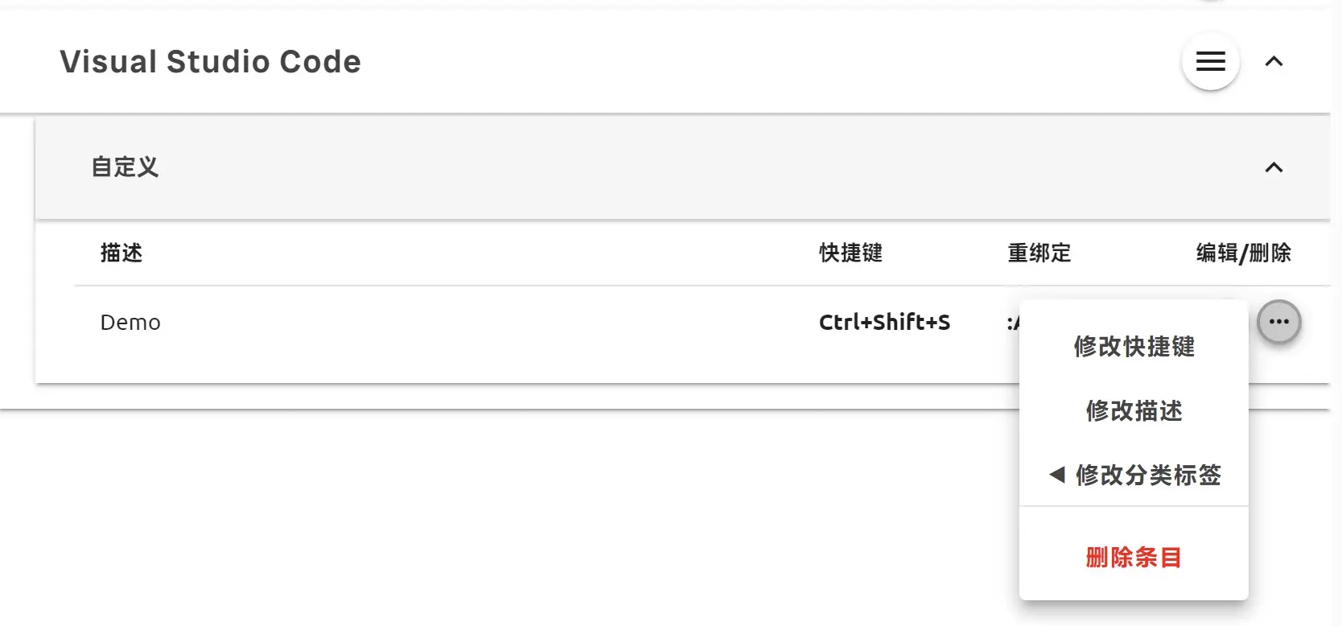The image size is (1342, 626).
Task: Collapse the Visual Studio Code panel chevron
Action: 1274,61
